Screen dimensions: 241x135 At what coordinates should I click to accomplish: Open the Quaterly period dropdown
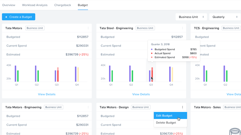click(225, 17)
